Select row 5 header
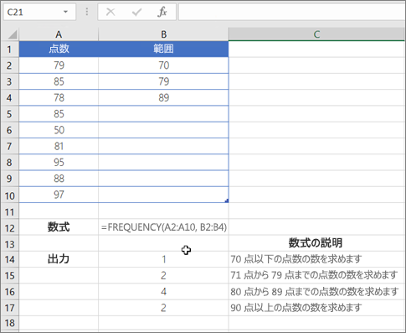Image resolution: width=406 pixels, height=333 pixels. (x=9, y=114)
